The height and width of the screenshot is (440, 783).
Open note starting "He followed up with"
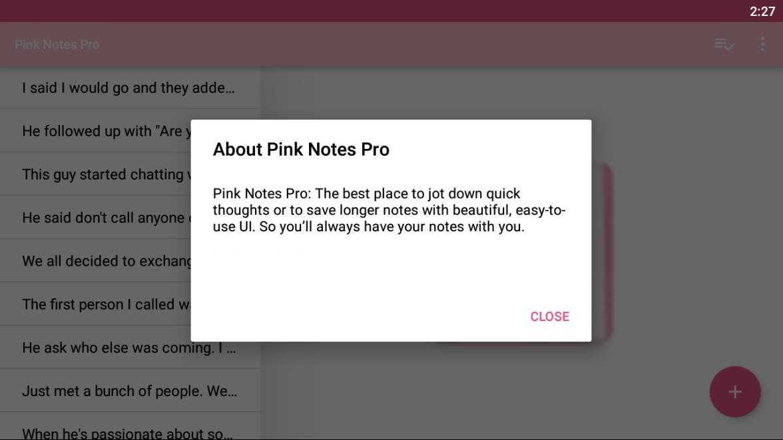(x=95, y=131)
